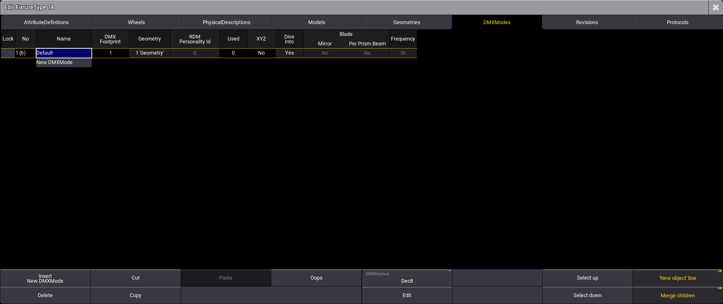Viewport: 723px width, 304px height.
Task: Change the XYZ value of Default mode
Action: [x=261, y=53]
